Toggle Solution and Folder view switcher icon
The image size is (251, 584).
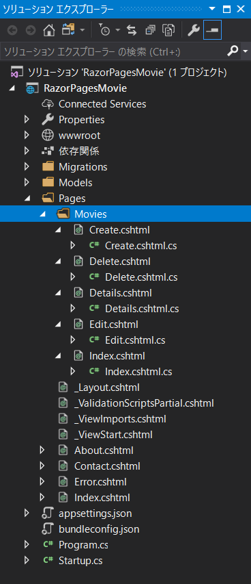[x=68, y=30]
